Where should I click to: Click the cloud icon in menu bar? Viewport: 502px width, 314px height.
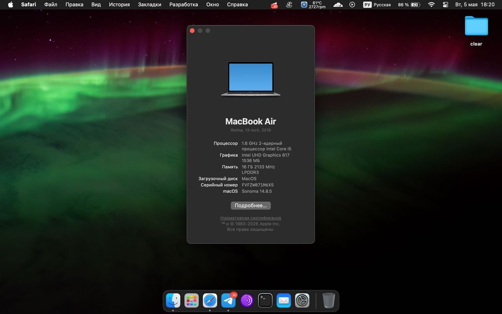pyautogui.click(x=338, y=5)
